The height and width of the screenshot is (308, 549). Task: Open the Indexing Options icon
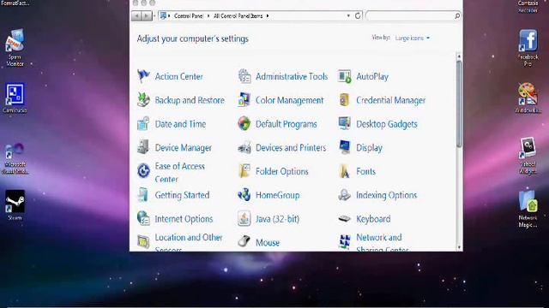(x=345, y=195)
